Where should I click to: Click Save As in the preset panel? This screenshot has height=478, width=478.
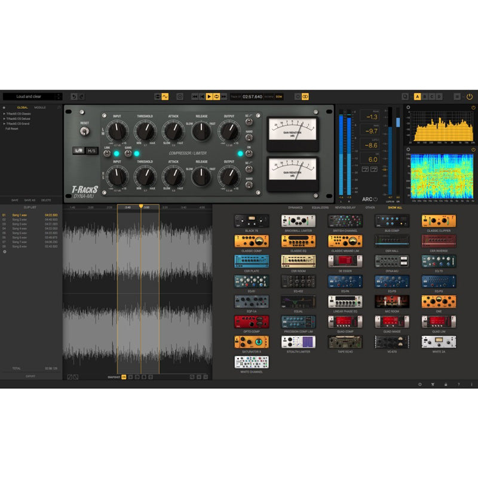(30, 200)
